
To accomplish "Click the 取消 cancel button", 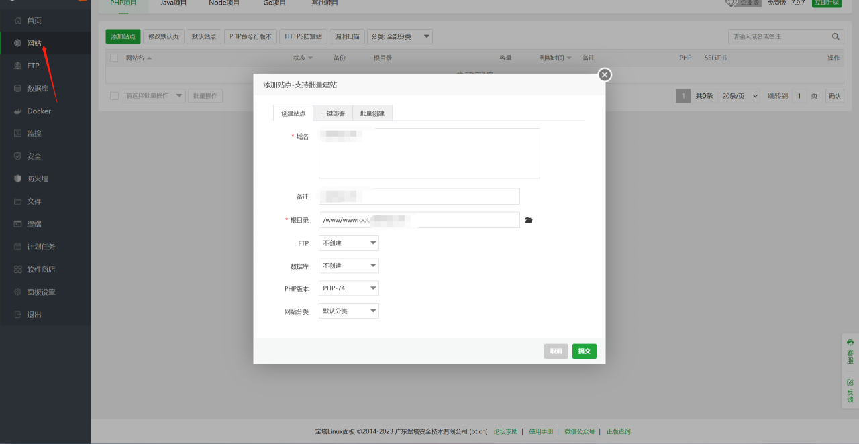I will point(556,351).
